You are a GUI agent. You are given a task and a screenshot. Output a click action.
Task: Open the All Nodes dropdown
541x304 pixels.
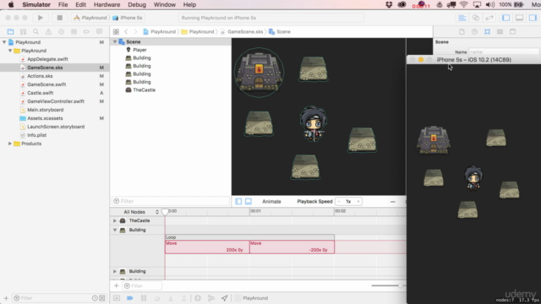[x=141, y=212]
